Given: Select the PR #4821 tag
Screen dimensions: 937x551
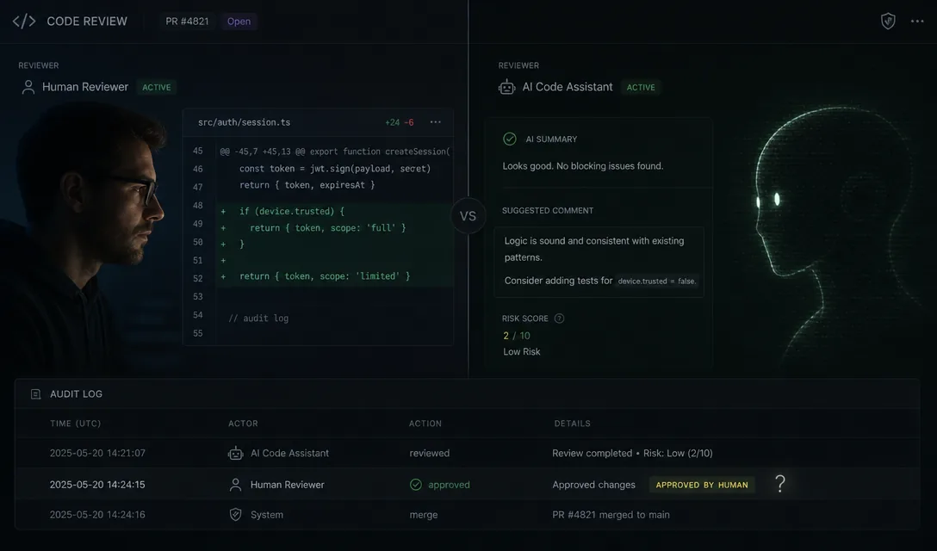Looking at the screenshot, I should click(x=187, y=22).
